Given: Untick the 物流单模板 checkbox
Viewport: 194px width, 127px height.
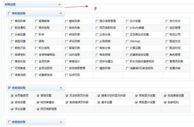Looking at the screenshot, I should click(38, 102).
